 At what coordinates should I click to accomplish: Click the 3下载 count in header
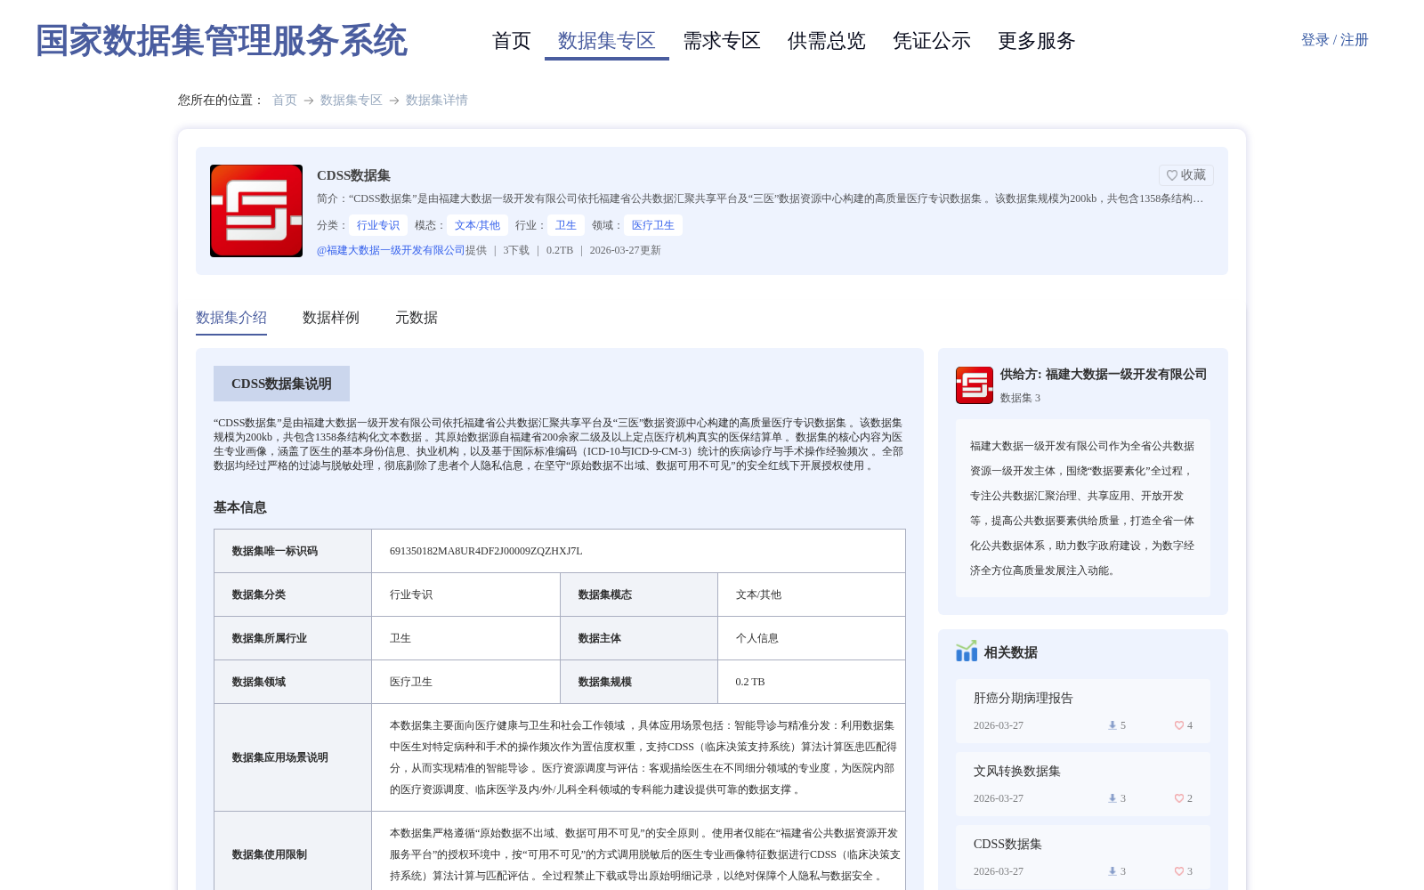pos(516,250)
